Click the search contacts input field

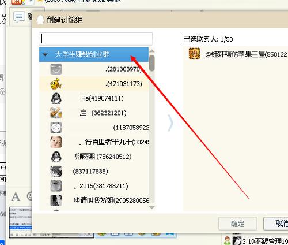click(x=96, y=39)
